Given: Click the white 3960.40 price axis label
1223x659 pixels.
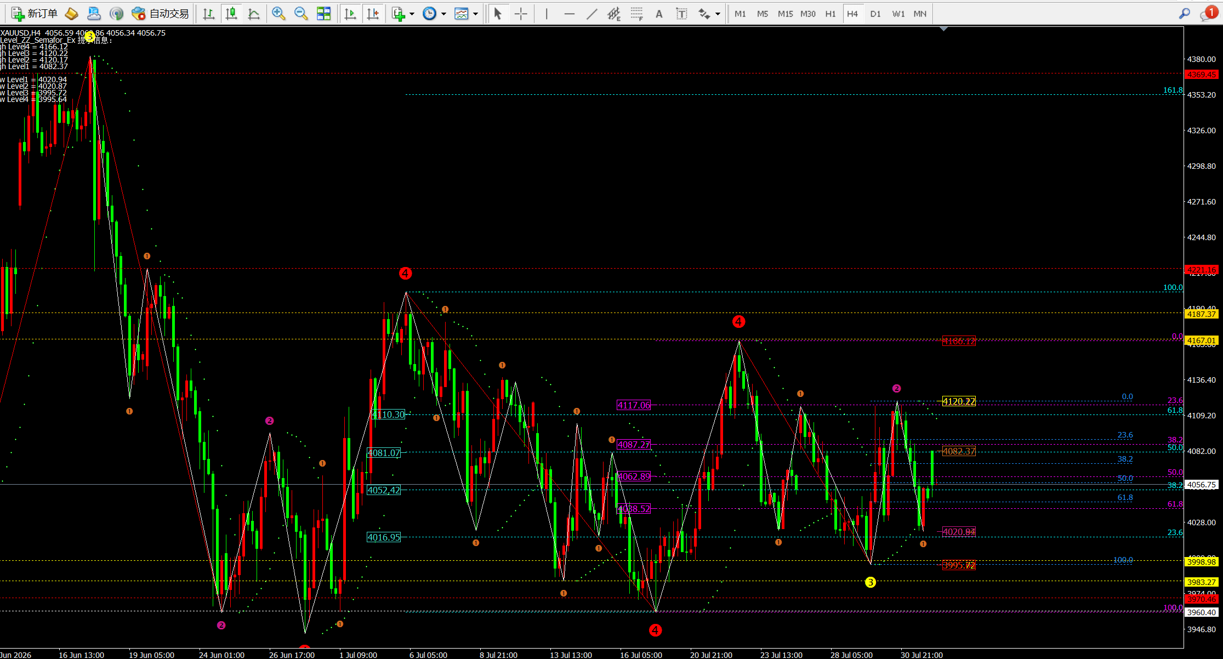Looking at the screenshot, I should [x=1201, y=612].
